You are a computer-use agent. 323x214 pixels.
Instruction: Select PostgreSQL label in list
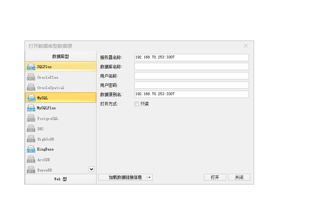pos(48,119)
